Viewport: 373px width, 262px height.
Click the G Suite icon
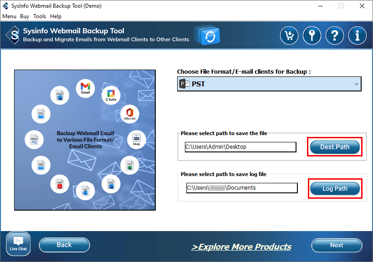click(111, 95)
